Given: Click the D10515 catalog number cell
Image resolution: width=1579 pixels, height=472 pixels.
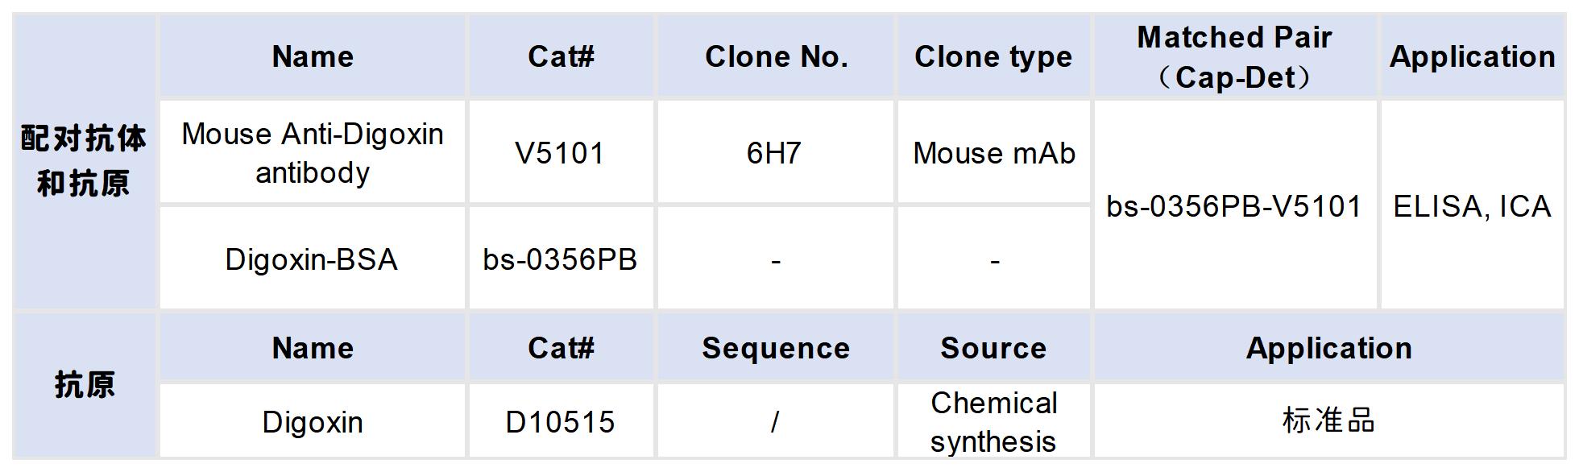Looking at the screenshot, I should 560,422.
